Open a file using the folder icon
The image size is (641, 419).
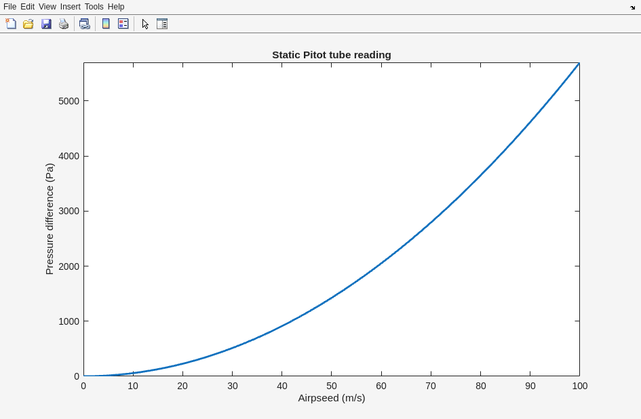tap(28, 24)
